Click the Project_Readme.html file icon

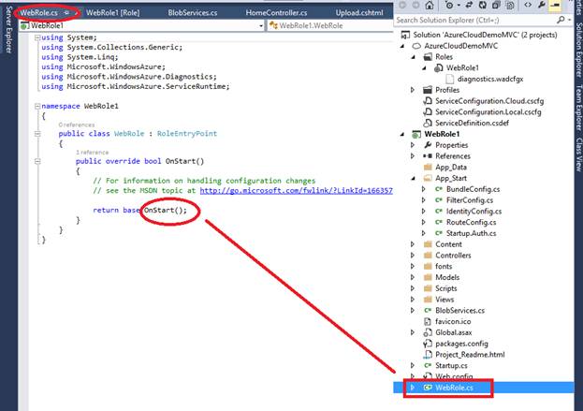click(428, 355)
